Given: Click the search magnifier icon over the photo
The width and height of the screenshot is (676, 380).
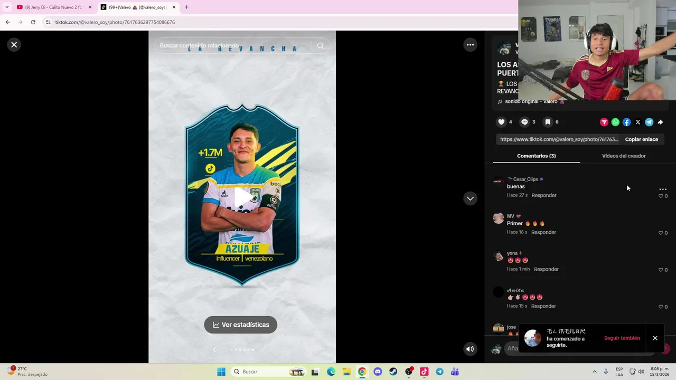Looking at the screenshot, I should click(x=320, y=46).
